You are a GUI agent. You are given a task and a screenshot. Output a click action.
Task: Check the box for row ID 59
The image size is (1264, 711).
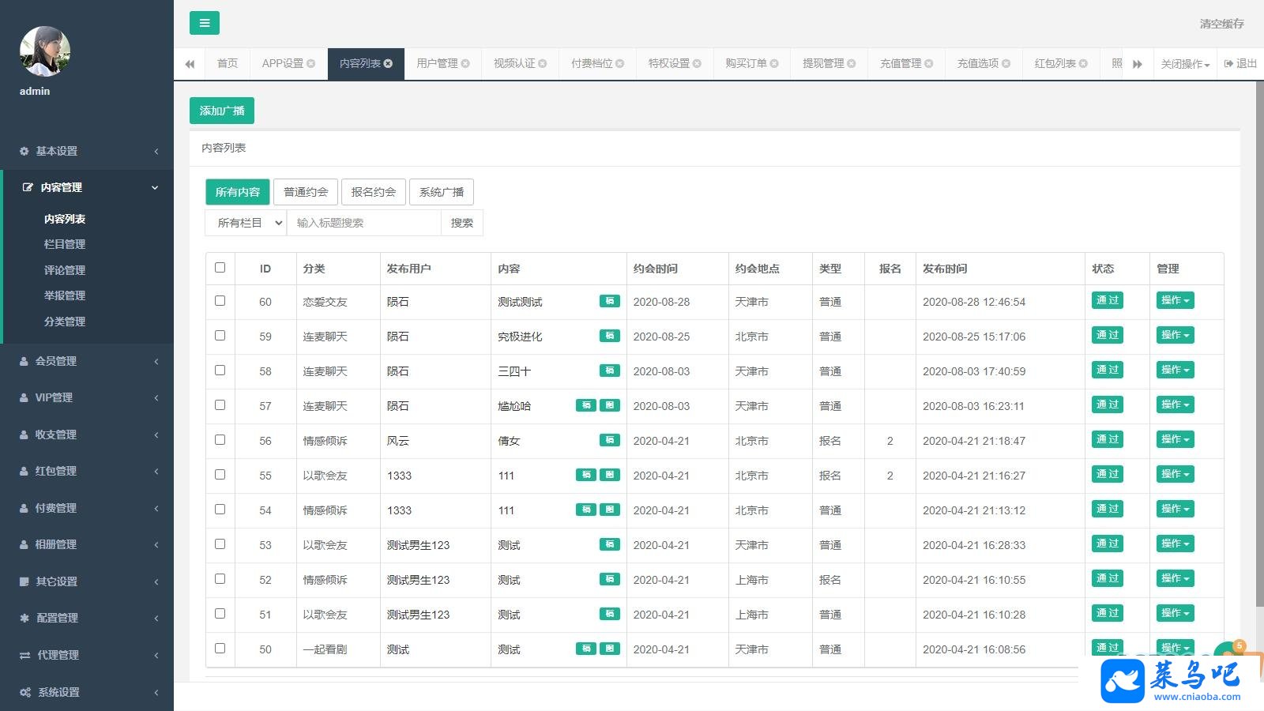pos(220,335)
